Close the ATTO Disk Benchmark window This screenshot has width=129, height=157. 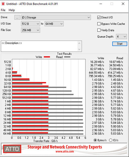point(123,4)
